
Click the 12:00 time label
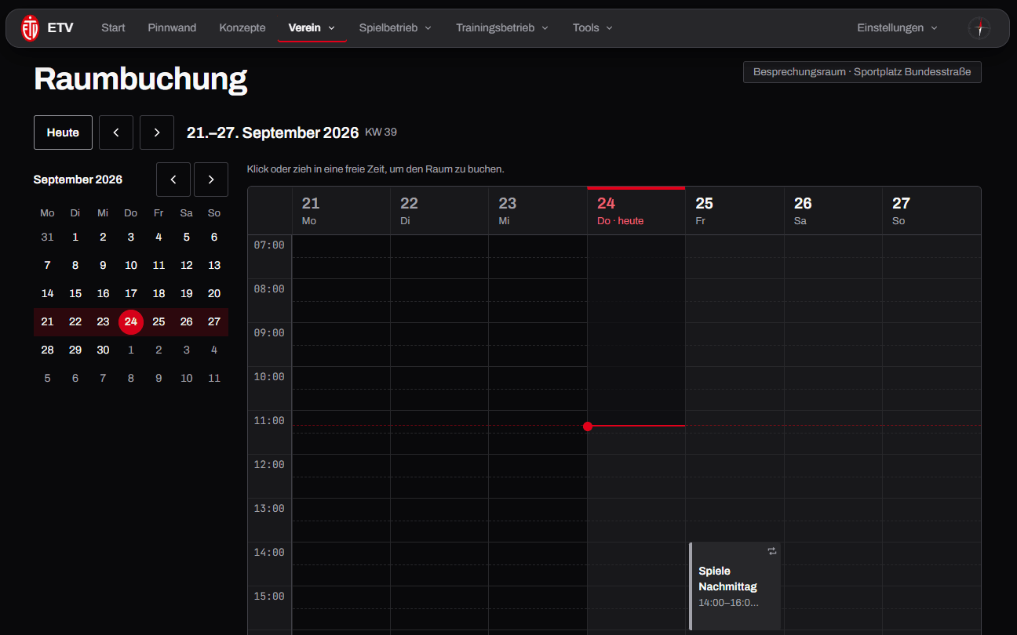[269, 465]
